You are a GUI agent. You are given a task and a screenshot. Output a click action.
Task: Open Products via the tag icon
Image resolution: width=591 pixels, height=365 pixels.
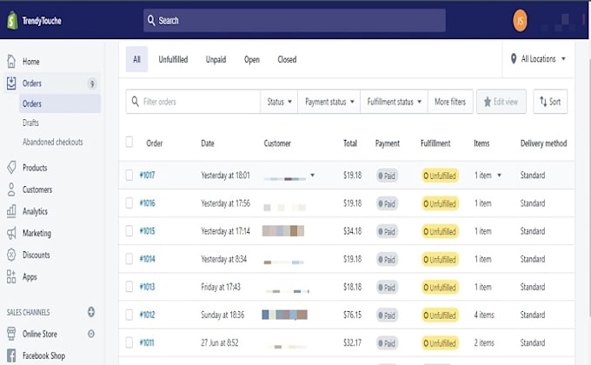pos(11,168)
